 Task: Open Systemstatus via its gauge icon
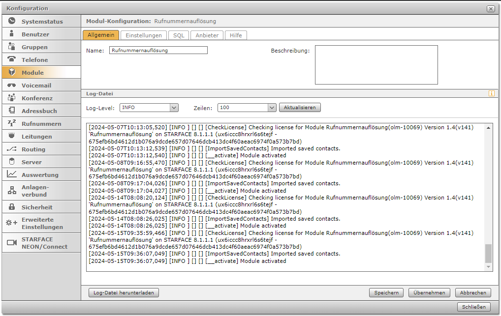[x=12, y=21]
